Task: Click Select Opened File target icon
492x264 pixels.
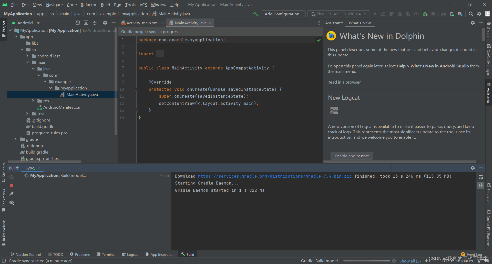Action: coord(78,23)
